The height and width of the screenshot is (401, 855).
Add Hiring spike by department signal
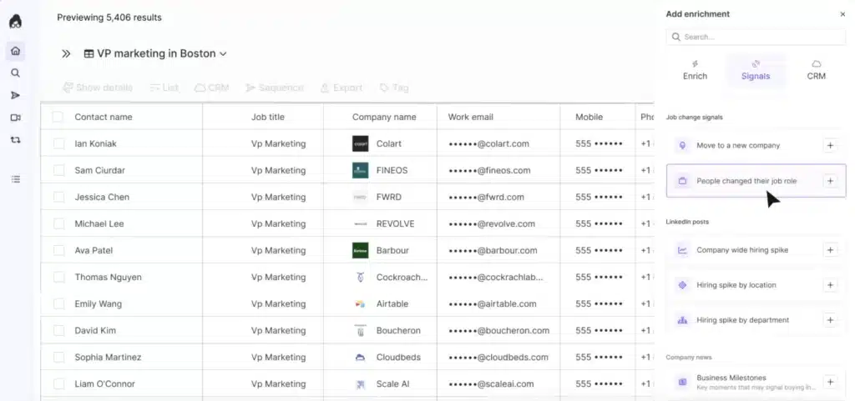point(830,320)
